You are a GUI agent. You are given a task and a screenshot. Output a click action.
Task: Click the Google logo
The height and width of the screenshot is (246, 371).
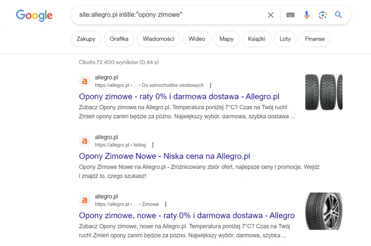coord(35,15)
